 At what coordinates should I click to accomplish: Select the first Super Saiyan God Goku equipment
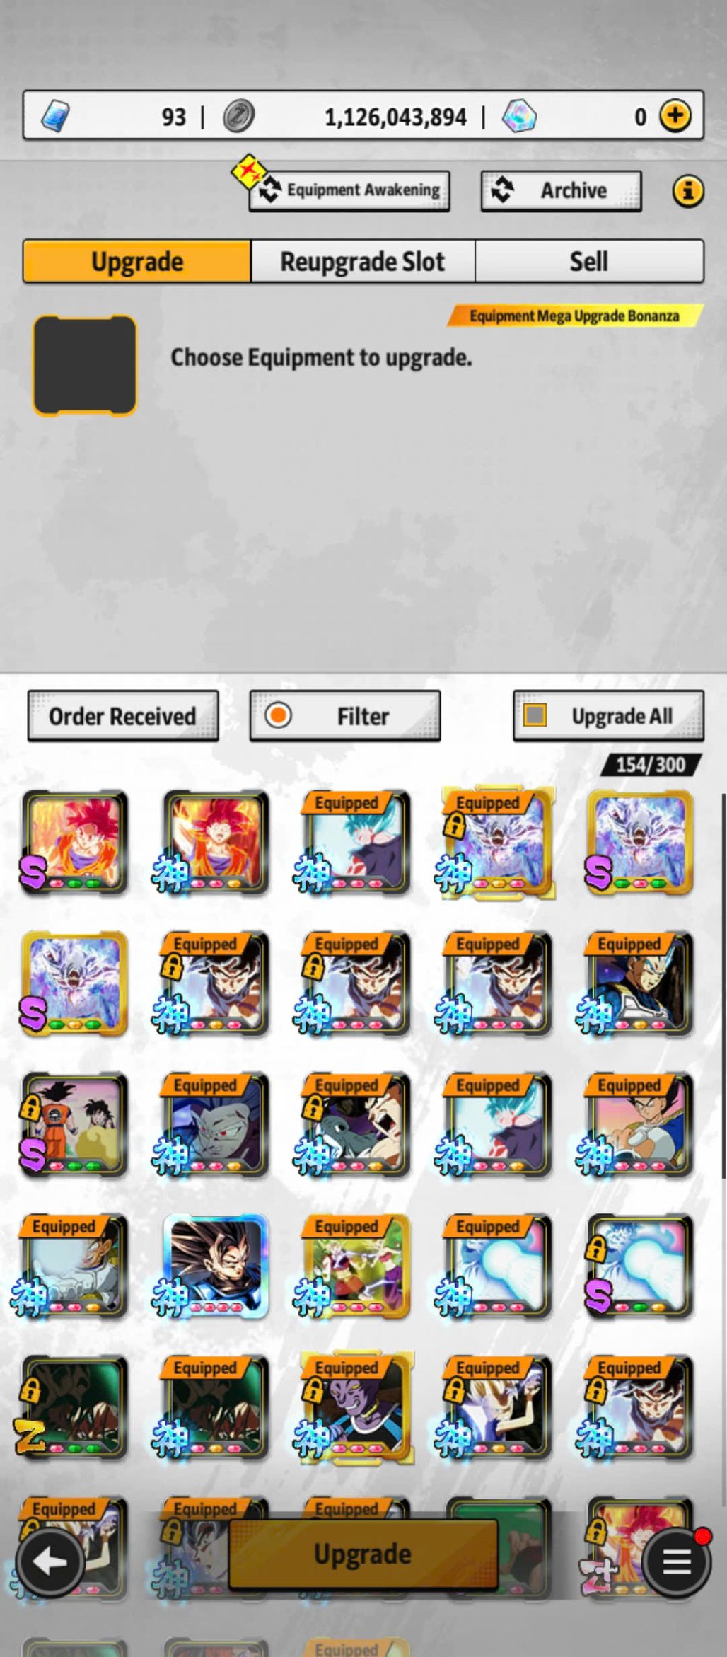pos(74,842)
